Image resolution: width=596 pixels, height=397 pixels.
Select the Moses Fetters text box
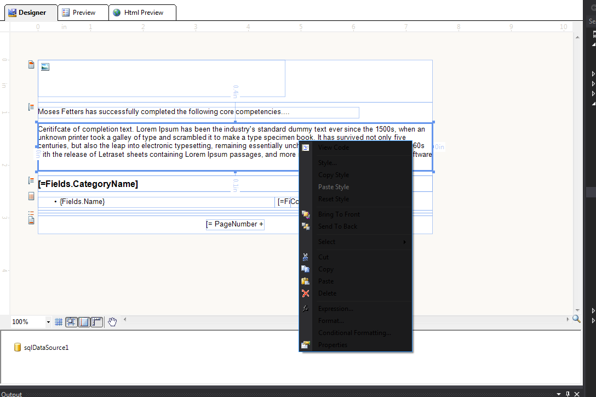tap(198, 112)
